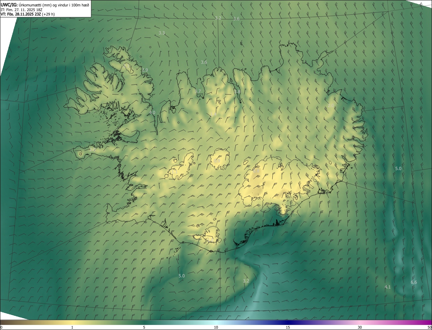Viewport: 432px width, 330px height.
Task: Click the 3.8 value label on map
Action: (x=237, y=91)
